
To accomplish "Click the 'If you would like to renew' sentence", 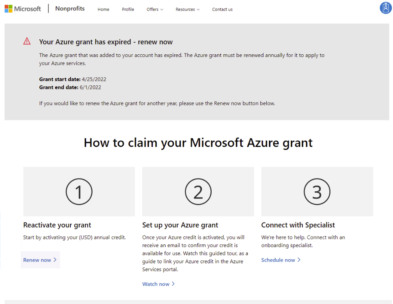I will (x=157, y=103).
